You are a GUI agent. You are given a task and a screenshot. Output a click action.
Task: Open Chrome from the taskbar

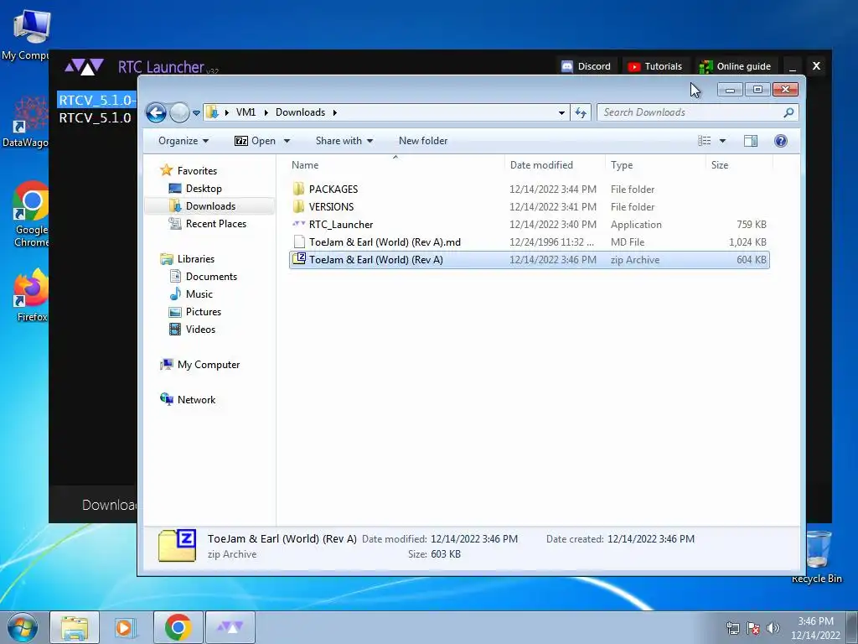pyautogui.click(x=178, y=627)
